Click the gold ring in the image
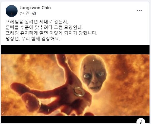Viewport: 151px width, 124px height. tap(79, 92)
